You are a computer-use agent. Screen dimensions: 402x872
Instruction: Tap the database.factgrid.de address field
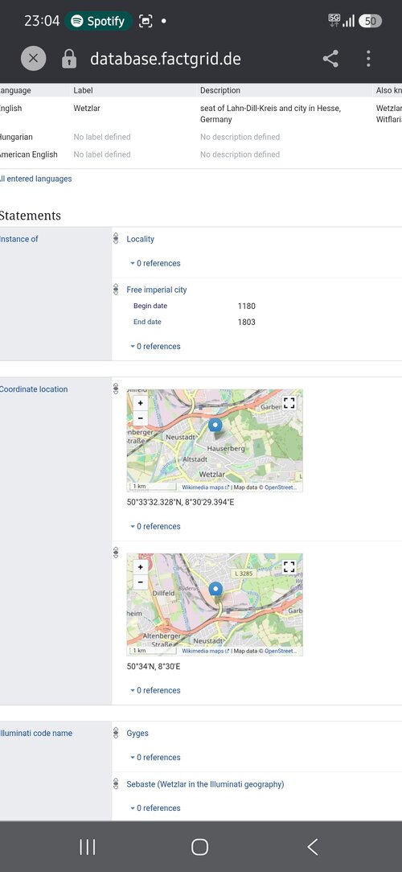pyautogui.click(x=166, y=59)
